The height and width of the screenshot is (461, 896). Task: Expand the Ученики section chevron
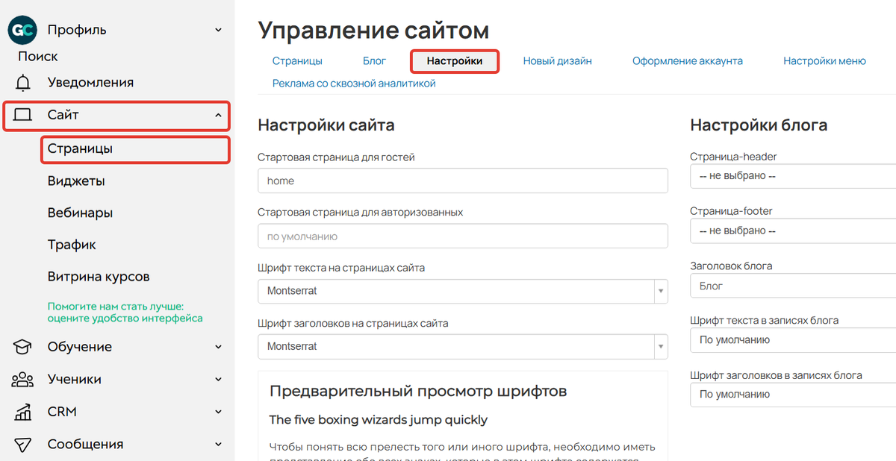coord(218,379)
